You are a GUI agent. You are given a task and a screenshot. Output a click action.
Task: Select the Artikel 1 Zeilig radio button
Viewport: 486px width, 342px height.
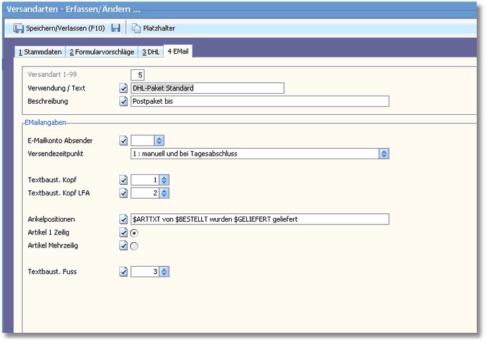click(x=135, y=232)
